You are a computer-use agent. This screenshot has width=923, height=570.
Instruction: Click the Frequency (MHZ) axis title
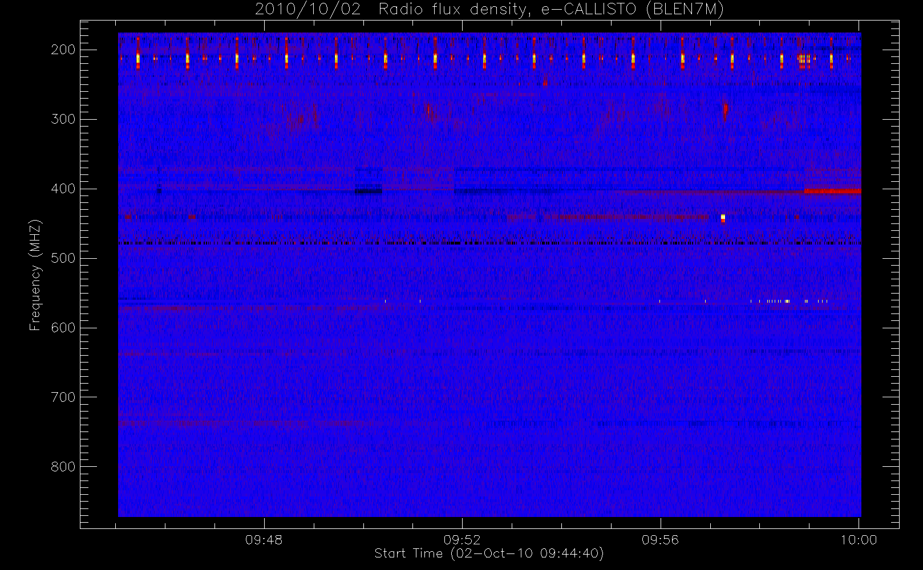pos(35,275)
